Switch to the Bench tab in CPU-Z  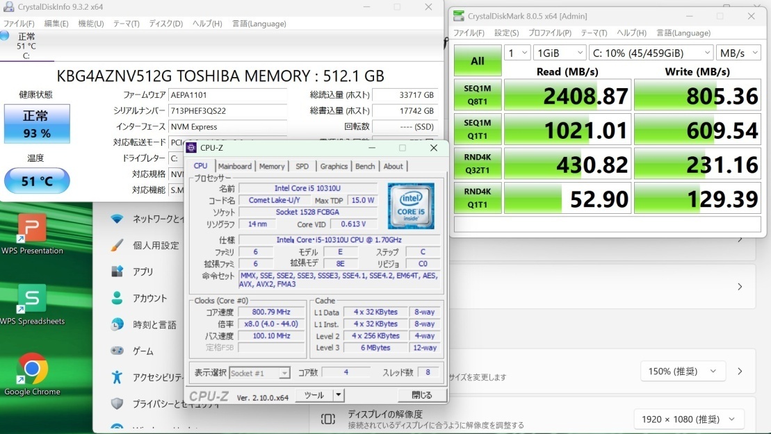point(365,167)
